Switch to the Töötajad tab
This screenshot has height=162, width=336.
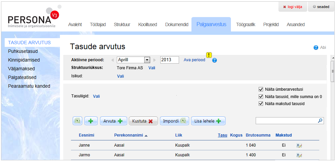[x=98, y=24]
